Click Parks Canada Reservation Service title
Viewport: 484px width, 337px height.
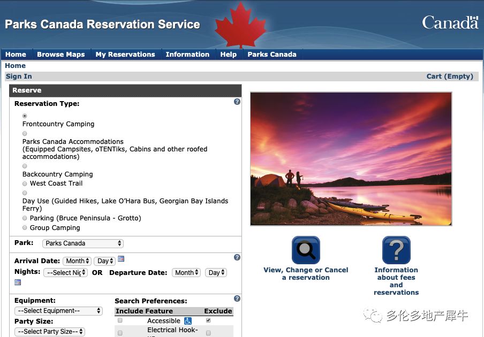102,25
